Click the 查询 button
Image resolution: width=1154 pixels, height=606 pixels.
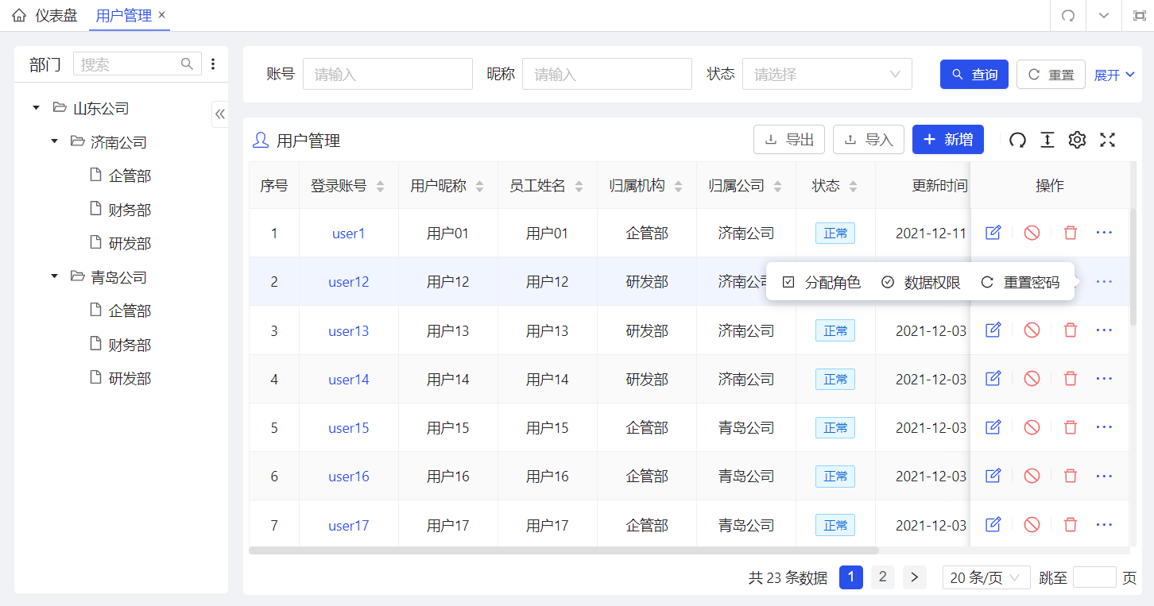coord(974,75)
